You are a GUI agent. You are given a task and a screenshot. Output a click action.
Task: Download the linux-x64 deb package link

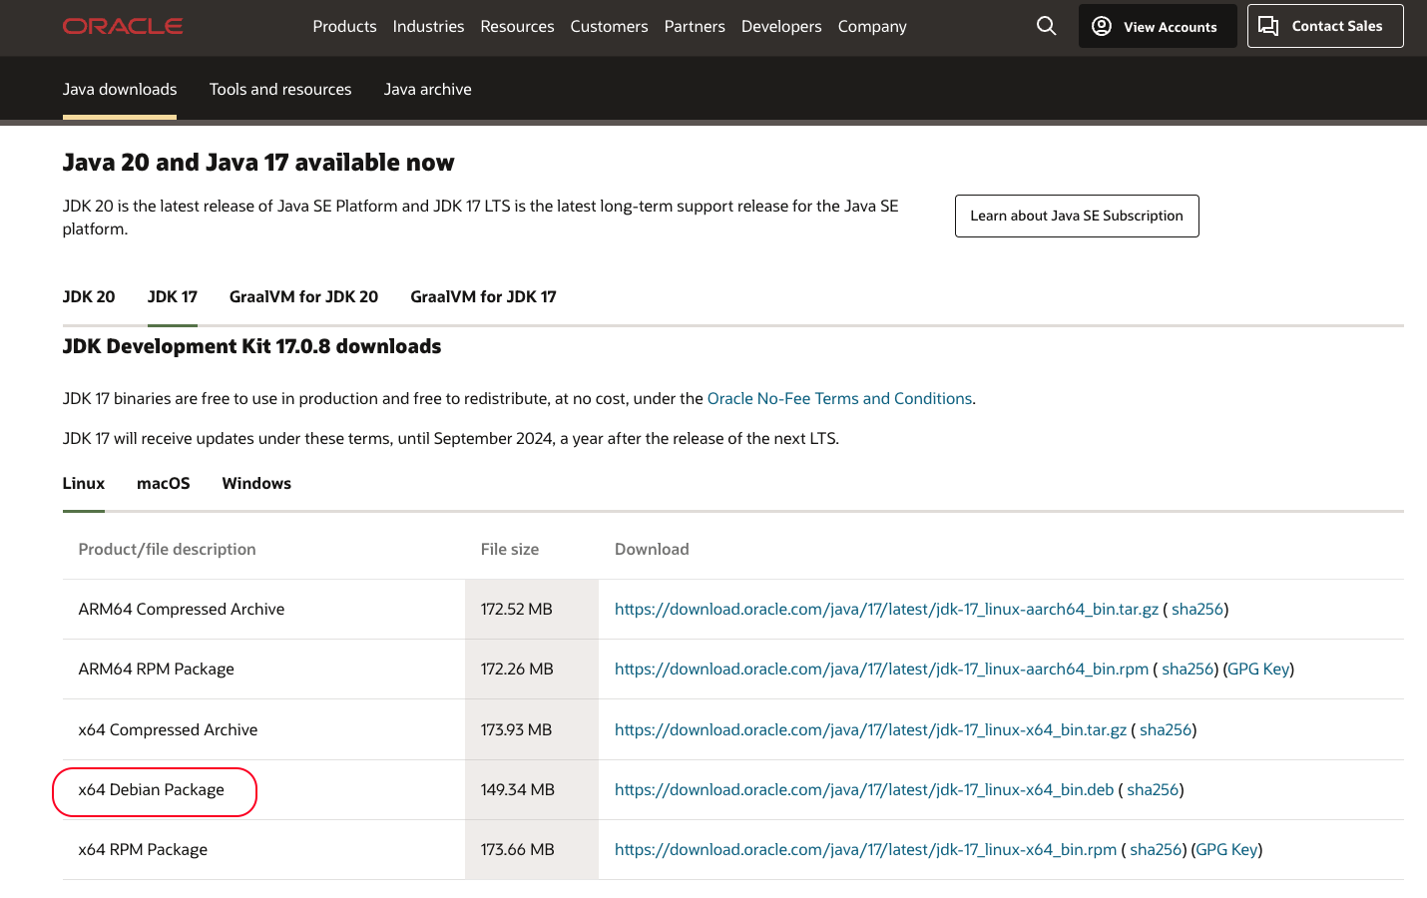point(864,789)
